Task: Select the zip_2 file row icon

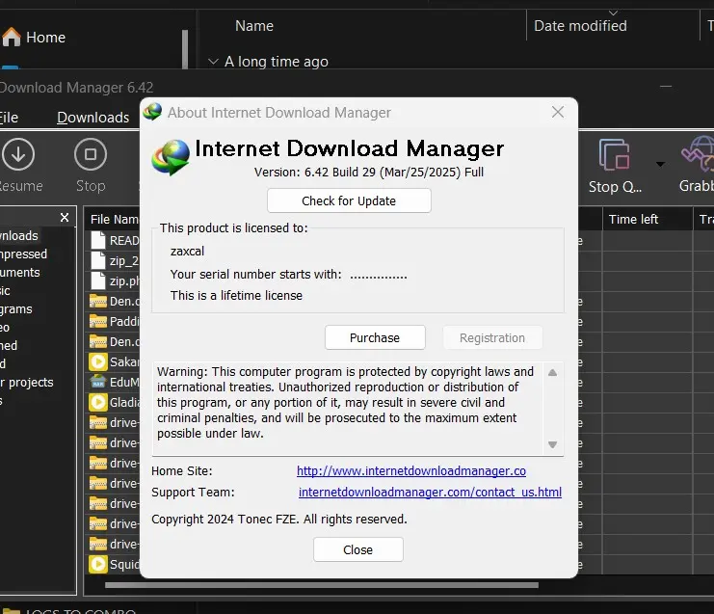Action: click(x=98, y=260)
